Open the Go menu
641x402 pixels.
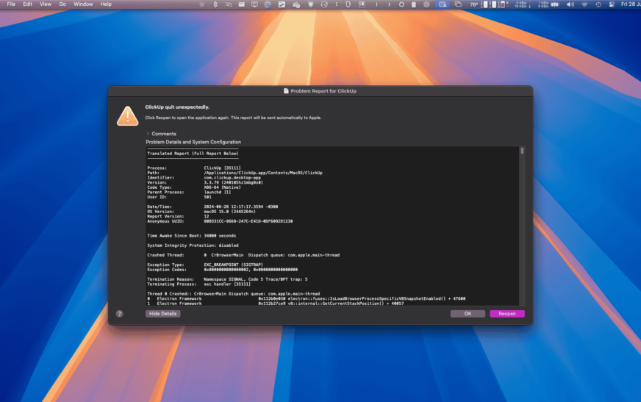click(x=62, y=4)
